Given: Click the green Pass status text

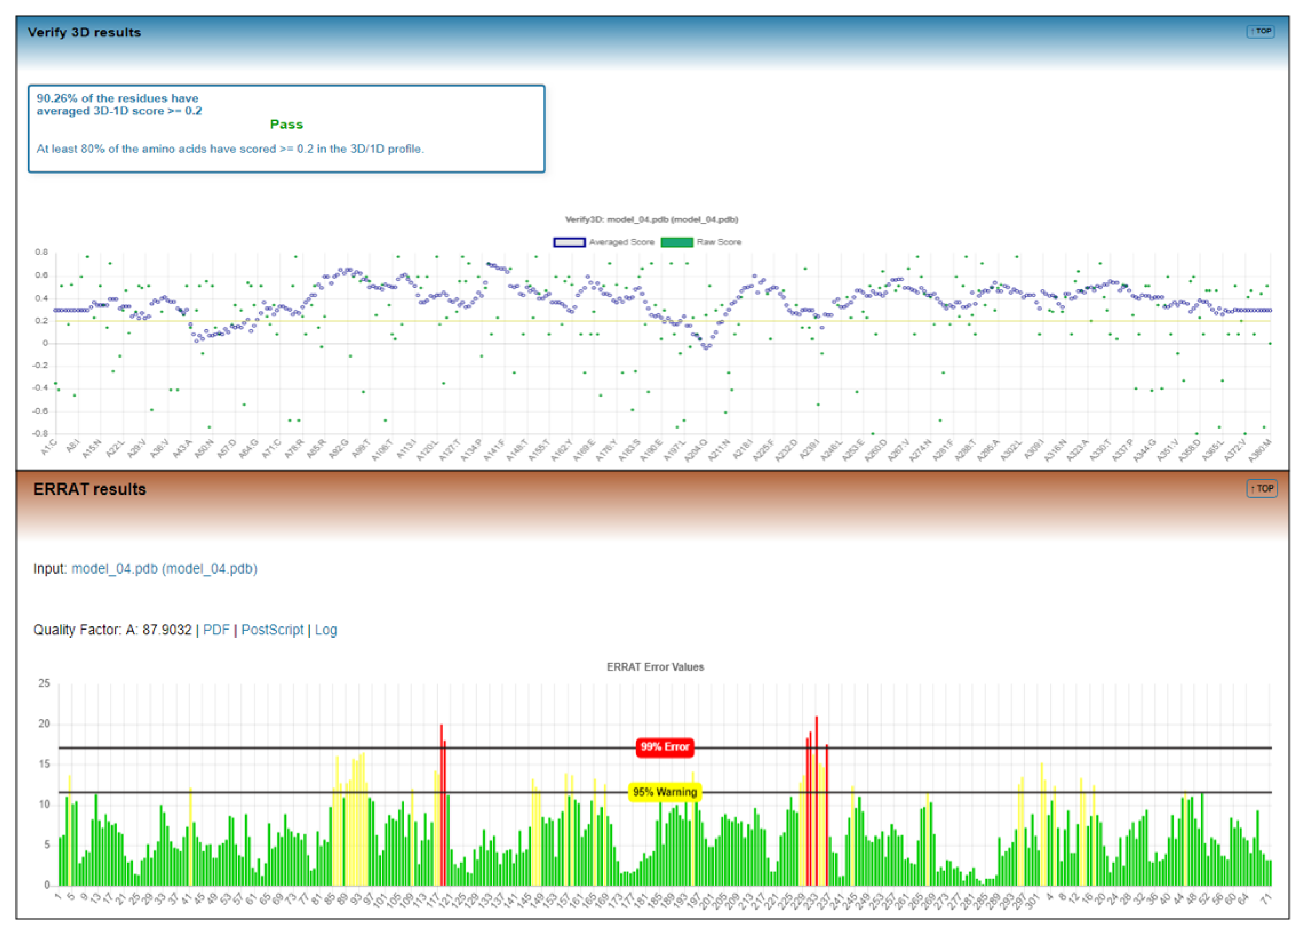Looking at the screenshot, I should [286, 125].
